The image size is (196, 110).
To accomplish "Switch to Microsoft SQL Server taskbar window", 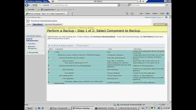I will click(x=128, y=108).
